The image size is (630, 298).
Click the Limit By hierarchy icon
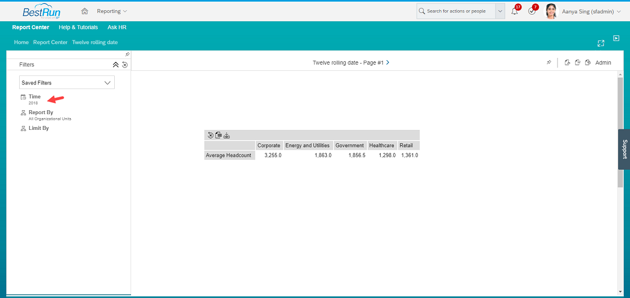pos(23,129)
